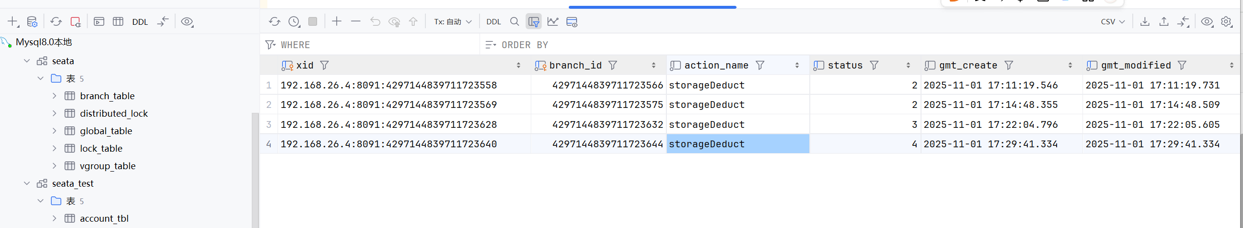Click navigate/compare arrows in grid toolbar
The image size is (1243, 228).
(1183, 22)
